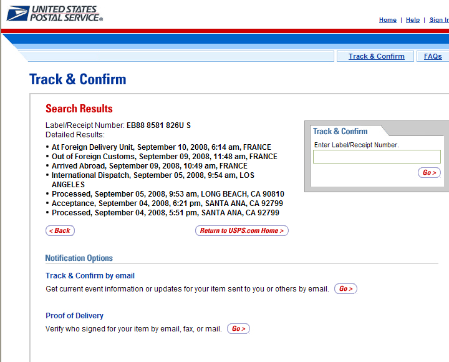Click the Sign In link
449x362 pixels.
[439, 20]
